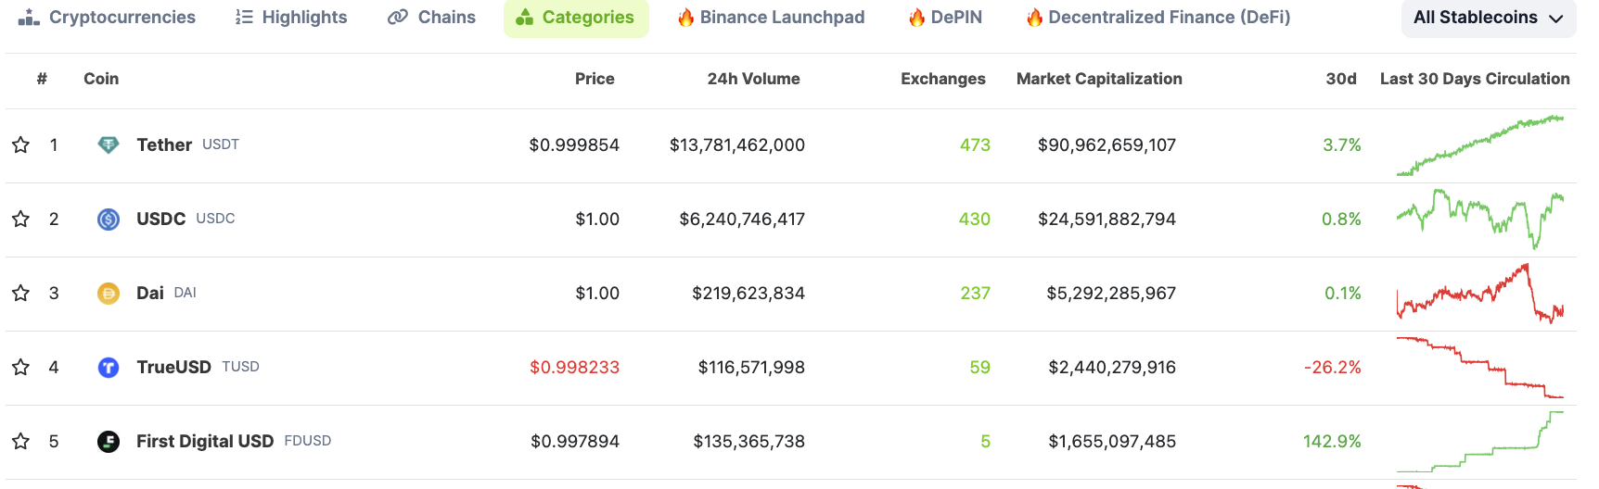The height and width of the screenshot is (489, 1599).
Task: Click the USDC coin logo
Action: click(109, 219)
